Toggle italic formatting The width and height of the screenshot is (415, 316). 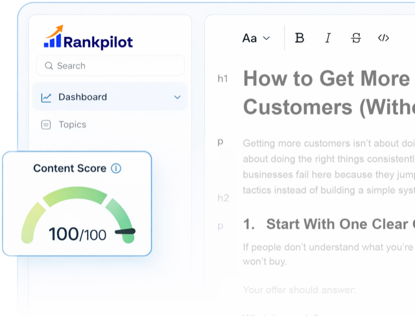tap(328, 38)
